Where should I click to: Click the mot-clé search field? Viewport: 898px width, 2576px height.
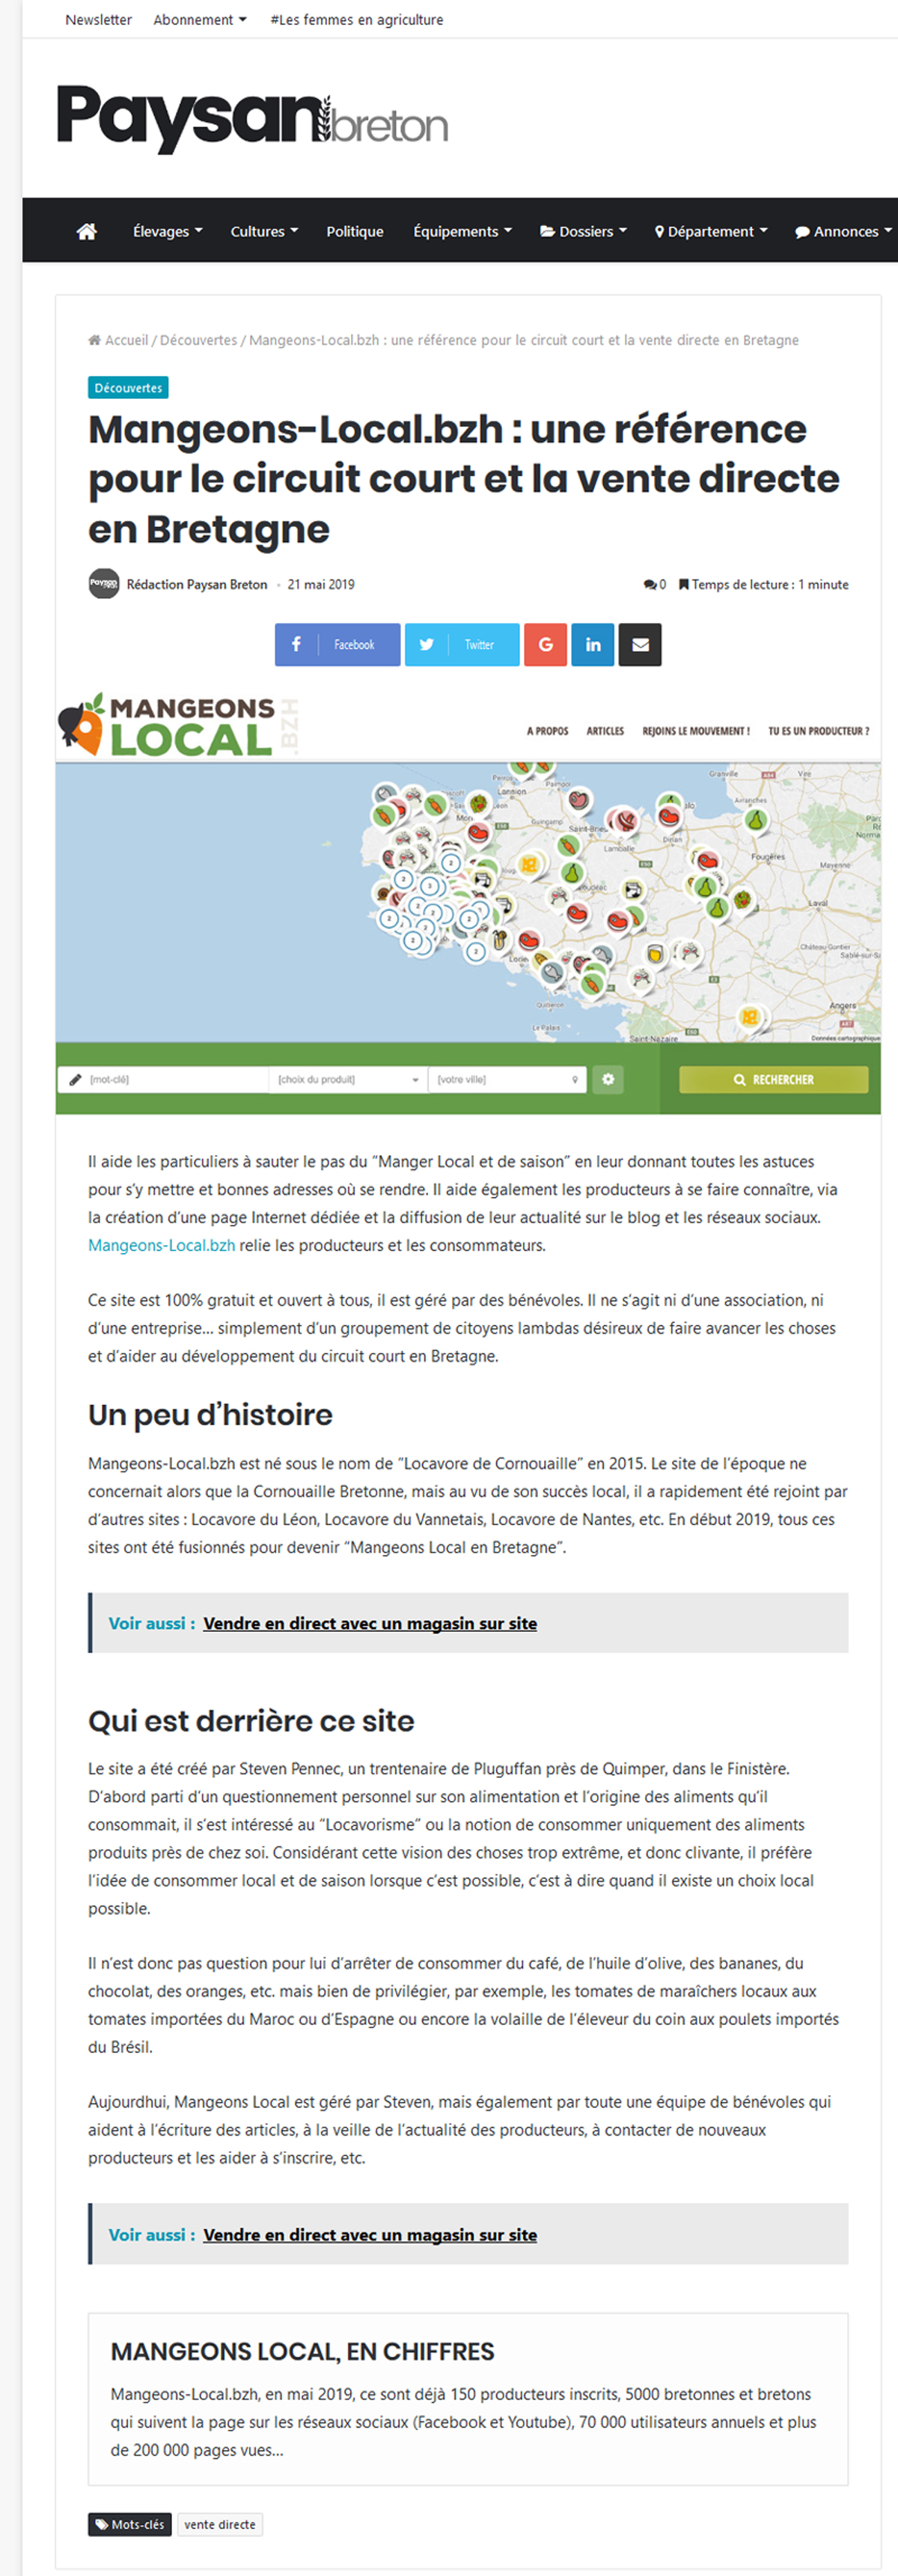[x=165, y=1079]
